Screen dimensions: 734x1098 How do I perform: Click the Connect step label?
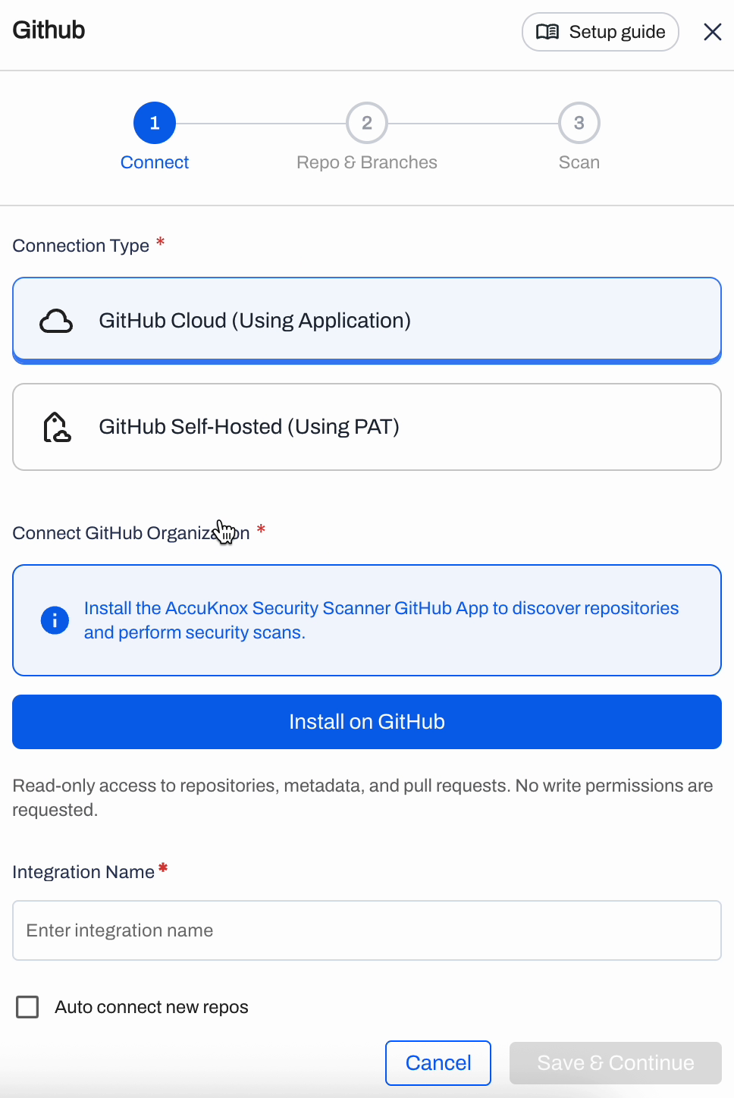[x=155, y=162]
